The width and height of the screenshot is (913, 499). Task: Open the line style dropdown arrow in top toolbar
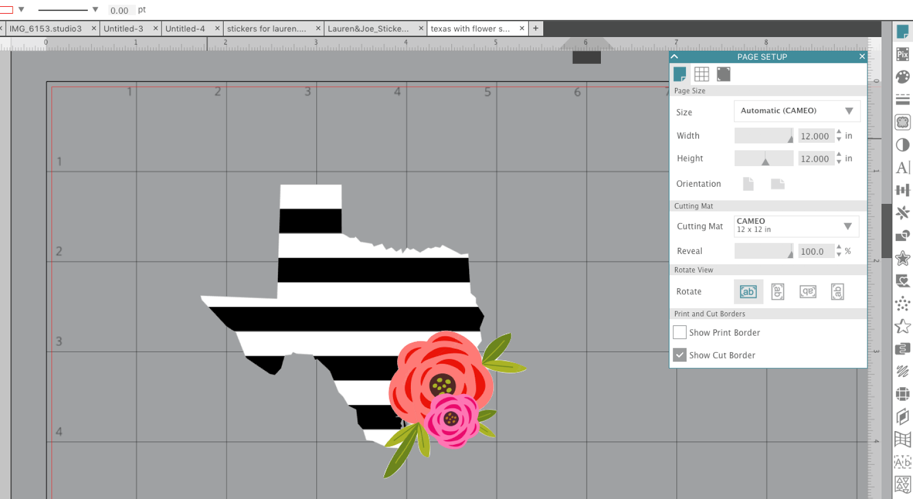tap(95, 10)
